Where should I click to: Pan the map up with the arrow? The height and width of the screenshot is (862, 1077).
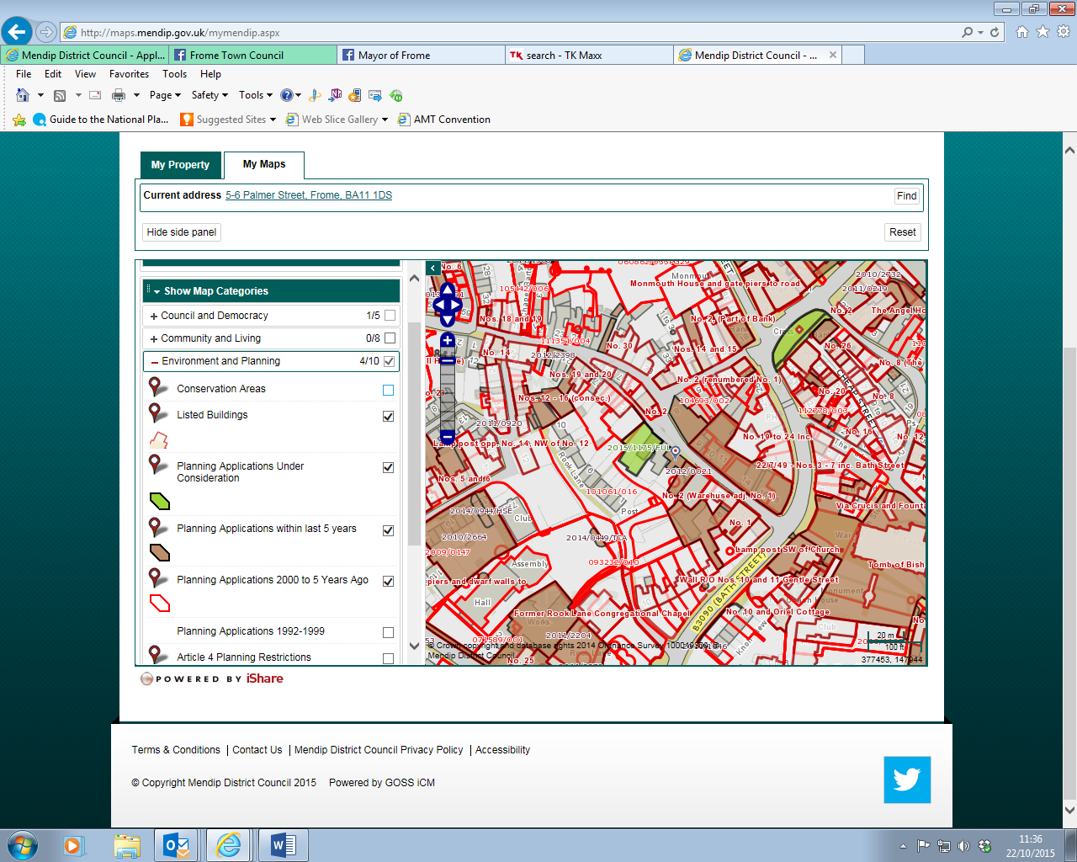pos(448,288)
